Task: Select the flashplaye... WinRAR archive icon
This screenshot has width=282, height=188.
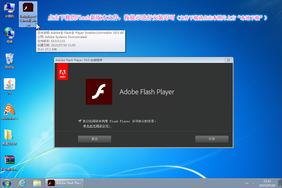Action: [x=9, y=163]
